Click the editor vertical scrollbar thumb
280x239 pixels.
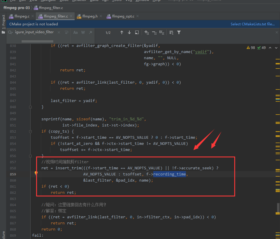278,208
